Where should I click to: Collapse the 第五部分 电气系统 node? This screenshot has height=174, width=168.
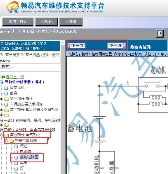tap(1, 135)
